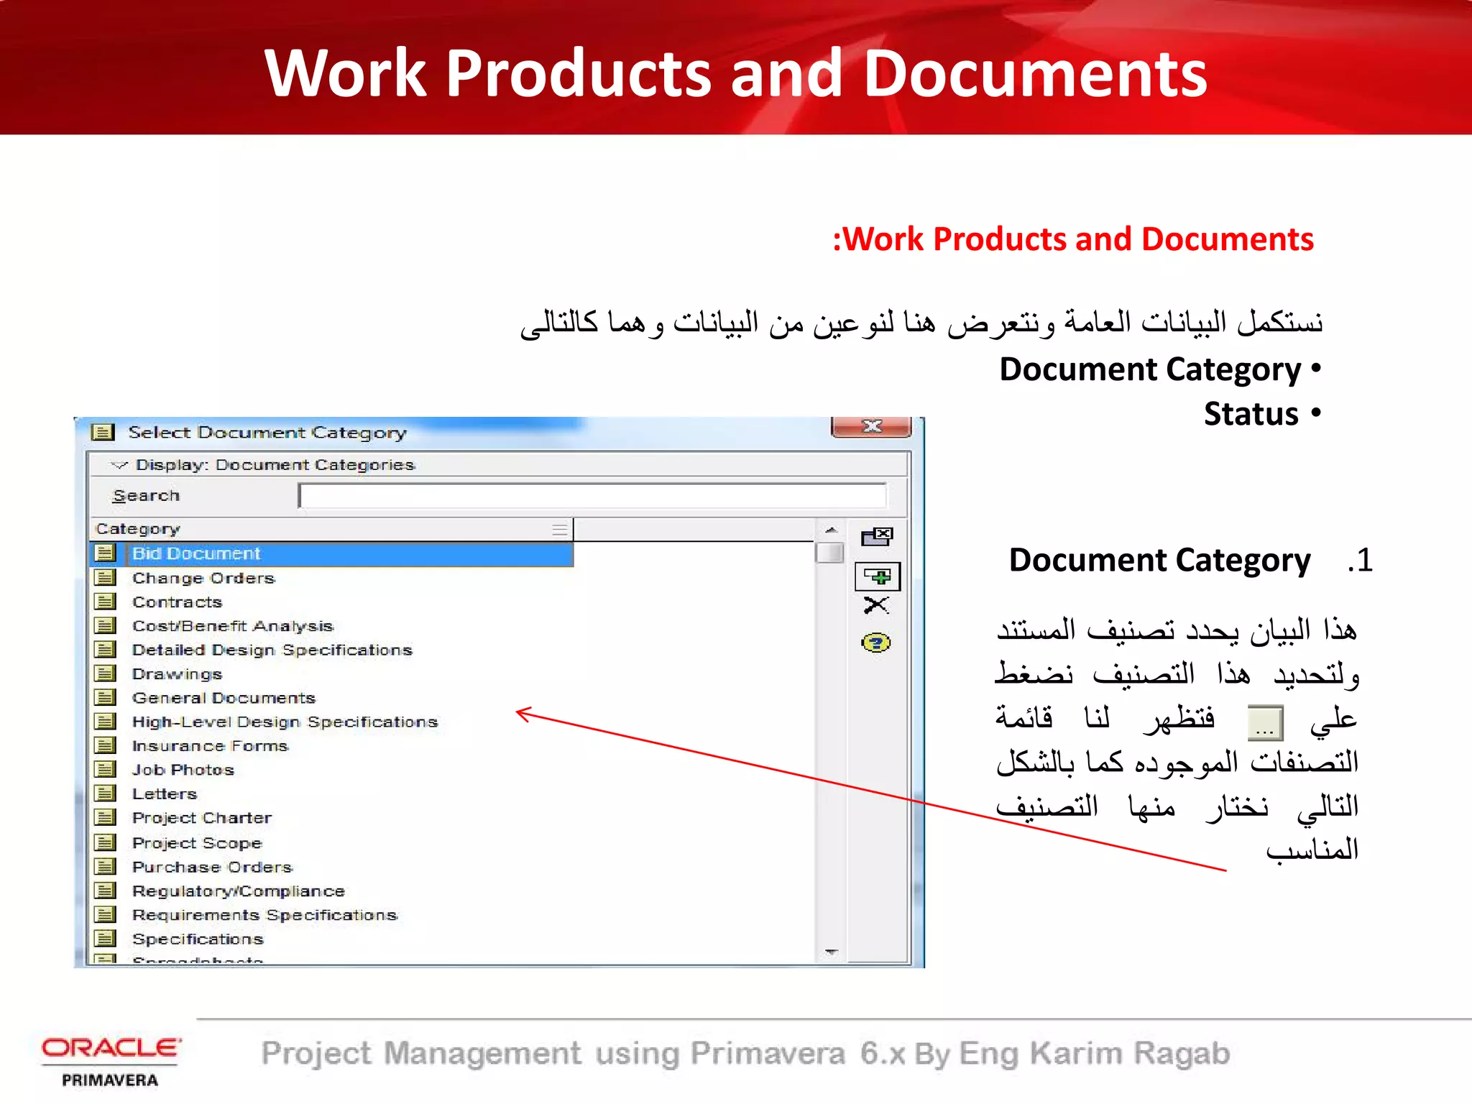Click inside the Search input field
The width and height of the screenshot is (1472, 1104).
(x=592, y=495)
